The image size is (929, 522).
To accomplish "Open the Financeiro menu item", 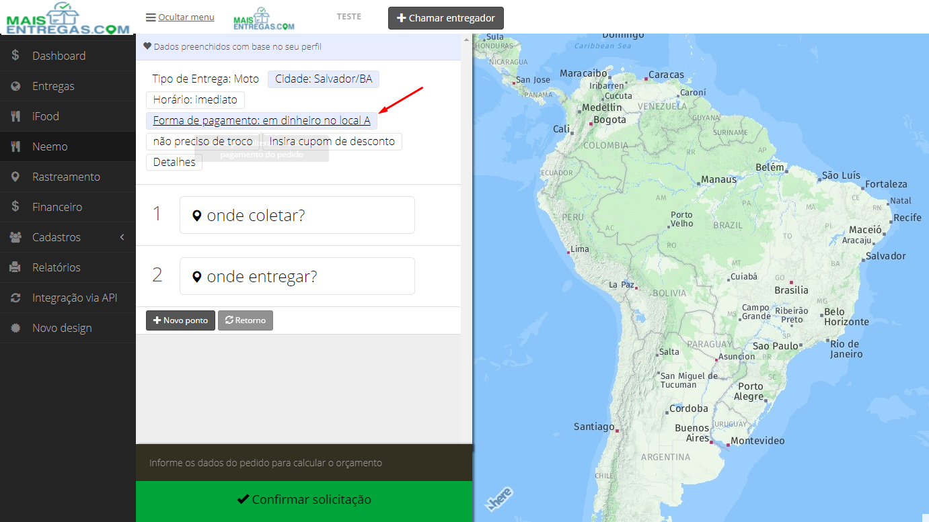I will [x=68, y=207].
